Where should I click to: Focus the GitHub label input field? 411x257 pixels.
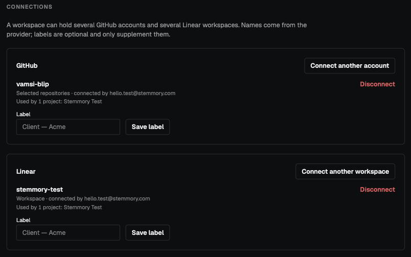pos(68,127)
